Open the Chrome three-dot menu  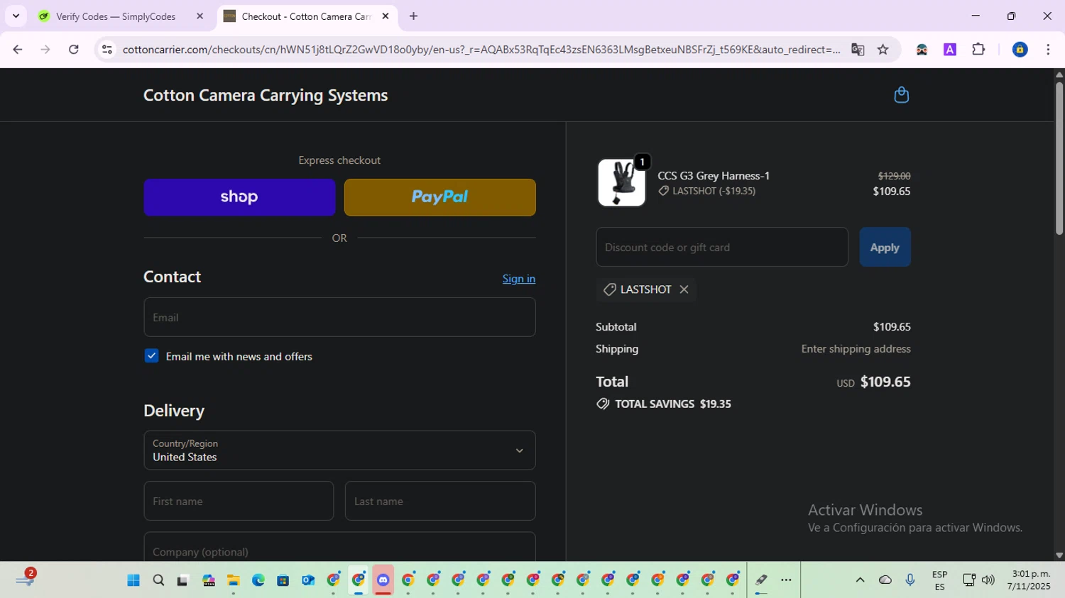1048,50
